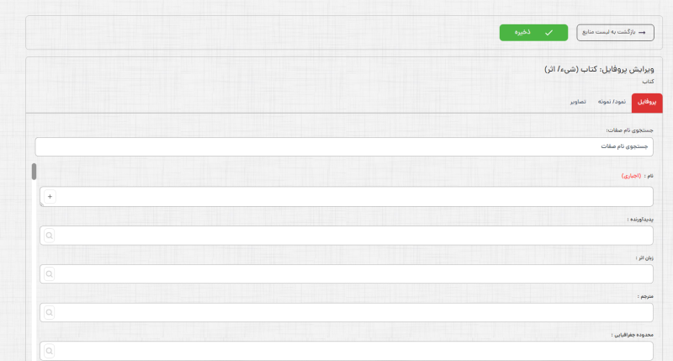Go back via بازگشت به لیست منابع
The height and width of the screenshot is (361, 673).
coord(615,32)
